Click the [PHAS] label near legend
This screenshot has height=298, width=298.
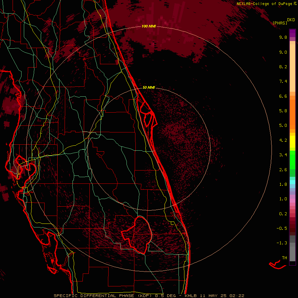280,23
